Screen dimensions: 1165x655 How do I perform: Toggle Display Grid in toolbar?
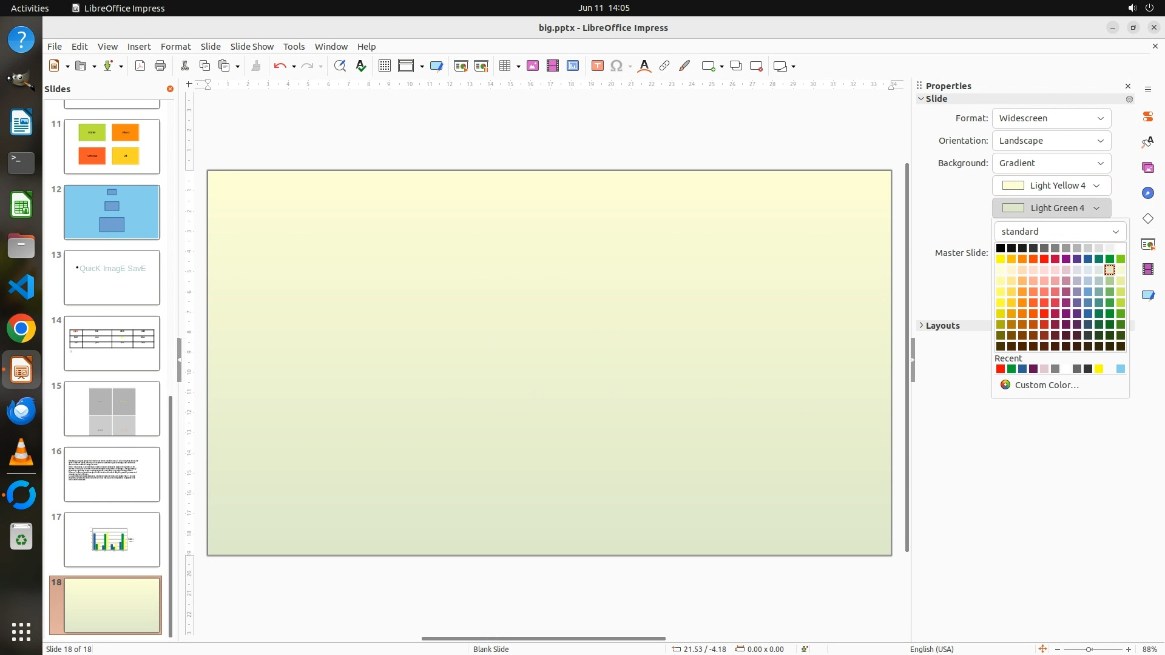click(x=385, y=66)
